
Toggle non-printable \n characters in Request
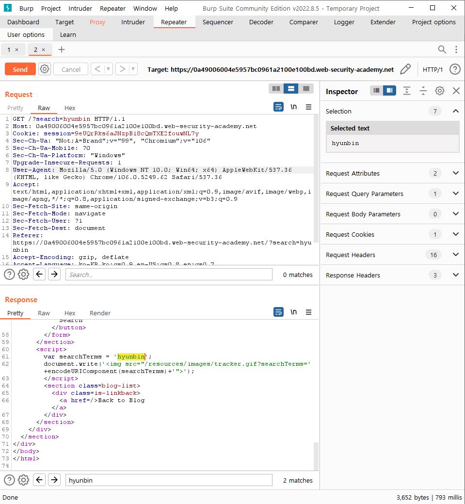pyautogui.click(x=293, y=107)
